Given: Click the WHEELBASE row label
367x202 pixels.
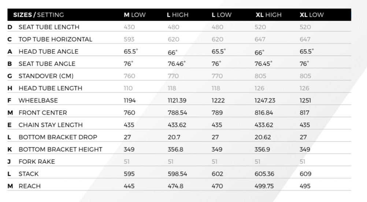Looking at the screenshot, I should (x=38, y=100).
